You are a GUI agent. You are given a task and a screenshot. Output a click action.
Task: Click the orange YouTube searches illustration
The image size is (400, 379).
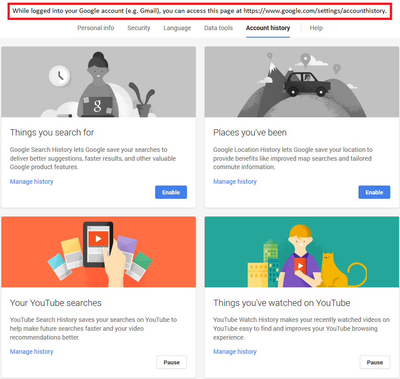pos(99,252)
